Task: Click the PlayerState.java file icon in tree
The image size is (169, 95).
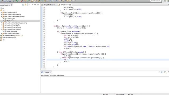Action: (5, 31)
